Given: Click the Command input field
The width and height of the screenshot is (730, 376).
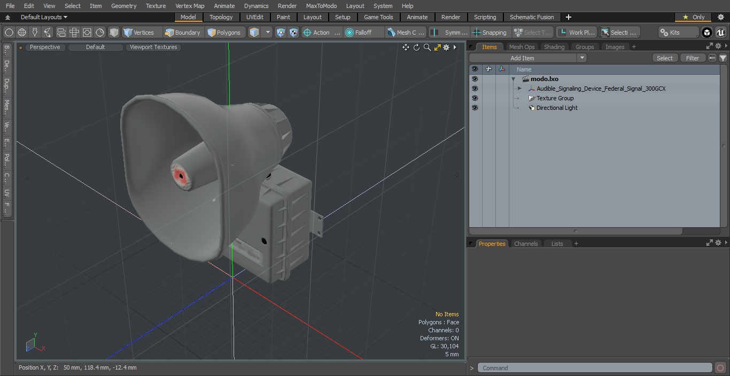Looking at the screenshot, I should tap(595, 368).
